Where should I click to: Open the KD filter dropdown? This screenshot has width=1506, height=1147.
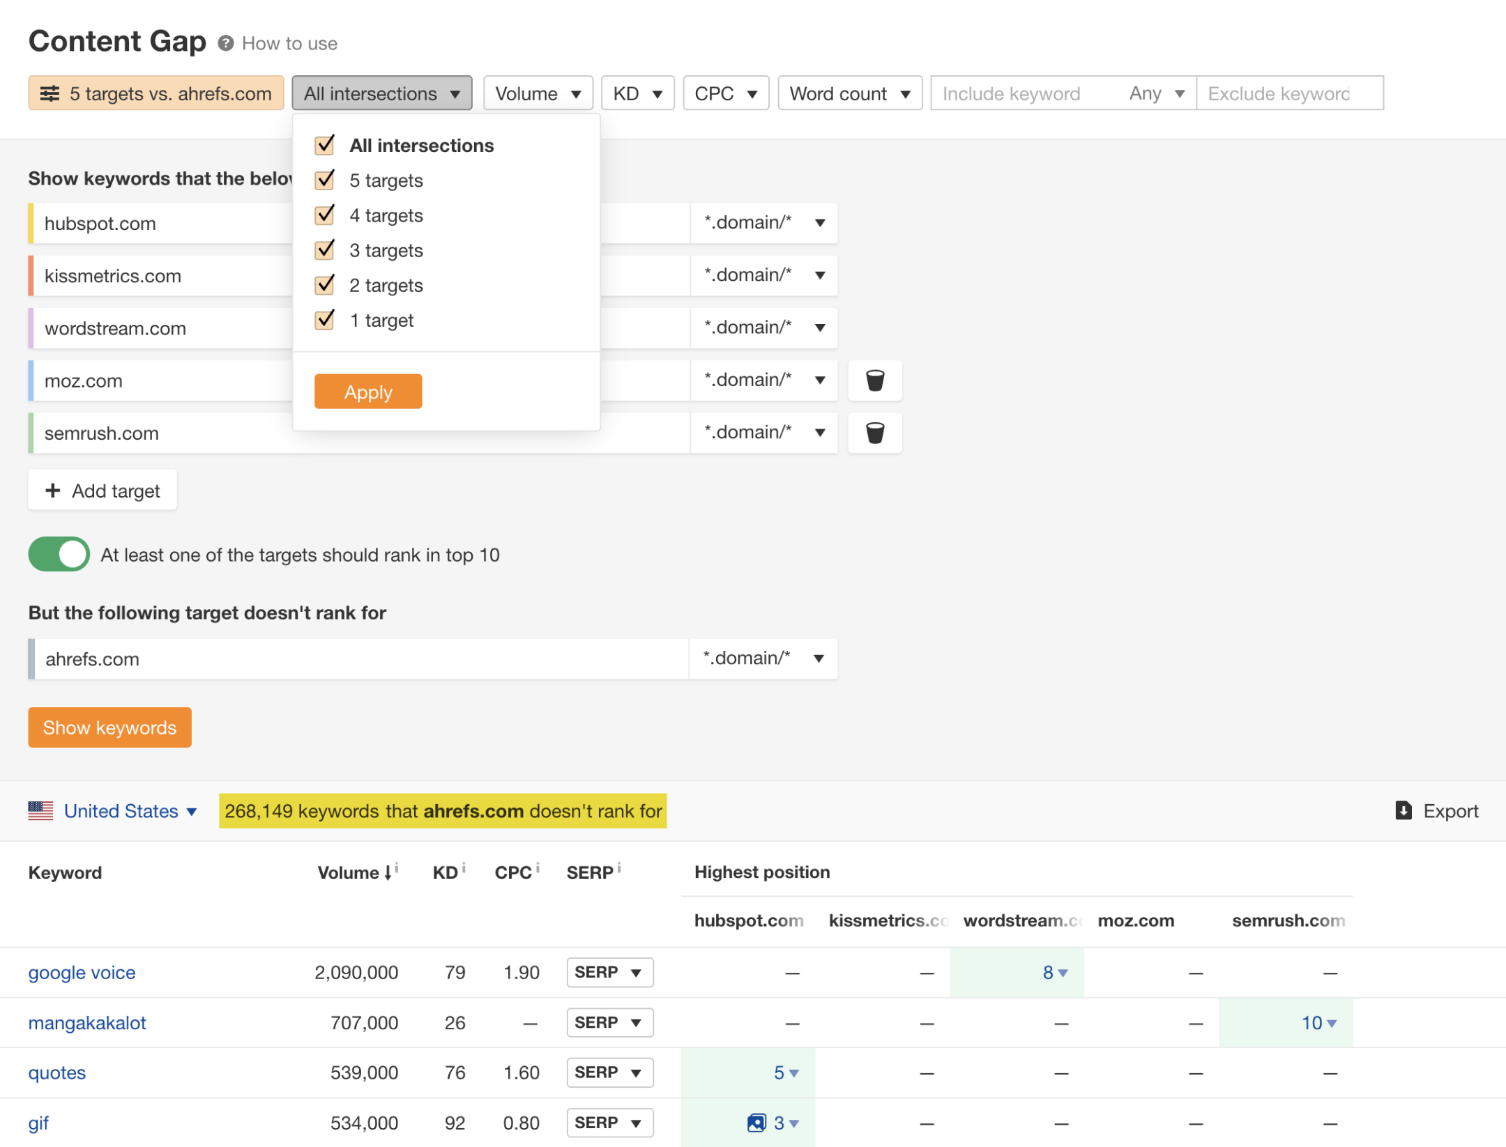click(635, 93)
